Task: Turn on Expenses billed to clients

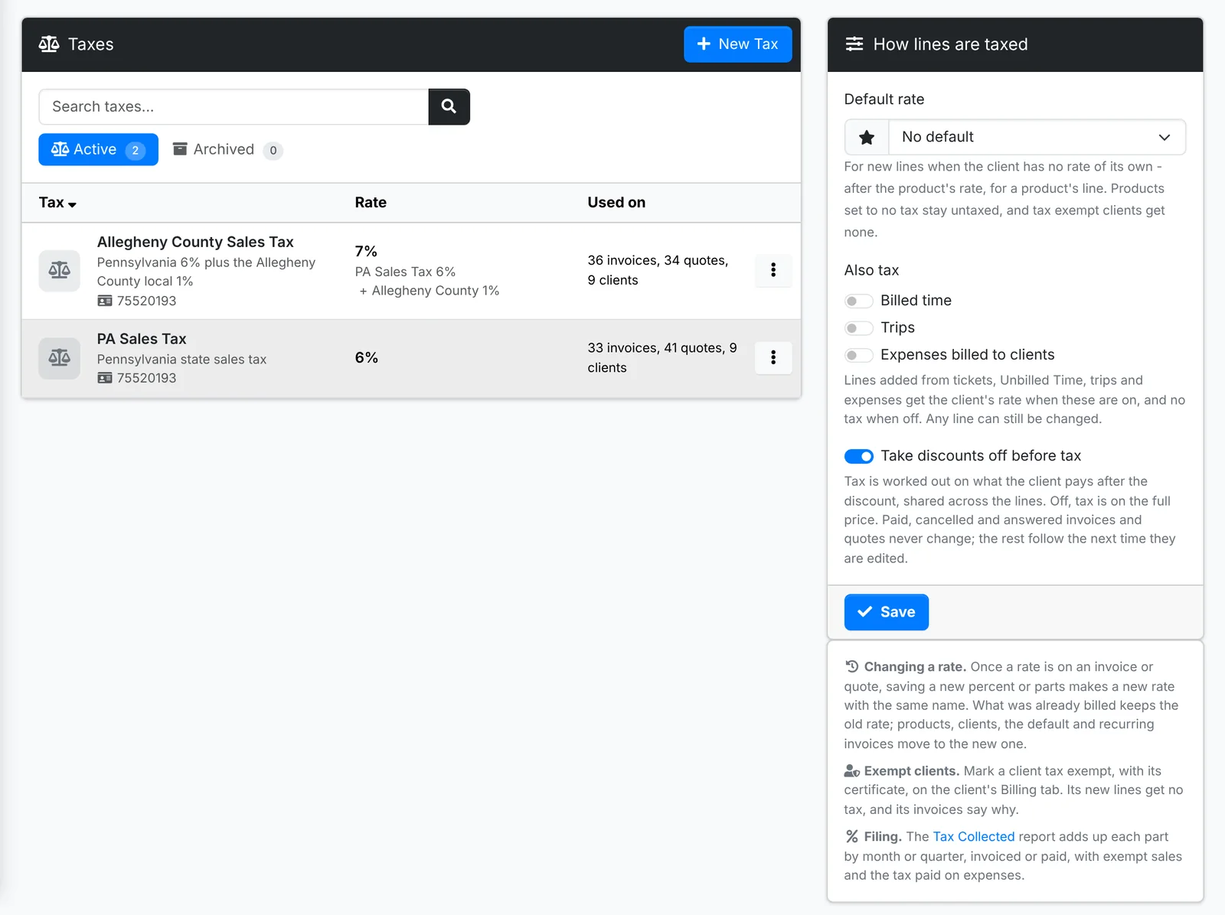Action: tap(858, 355)
